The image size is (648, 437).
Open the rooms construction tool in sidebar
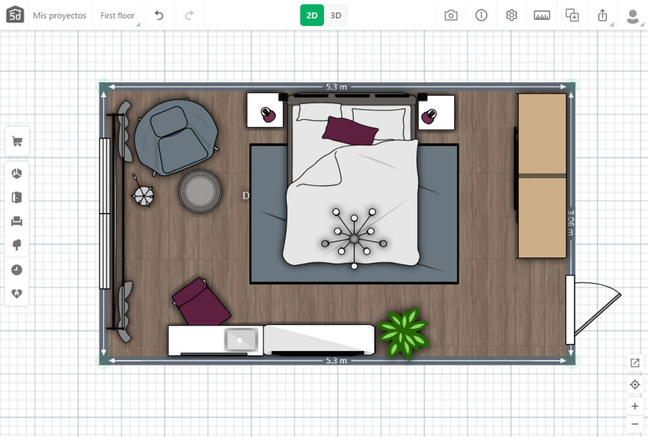17,173
